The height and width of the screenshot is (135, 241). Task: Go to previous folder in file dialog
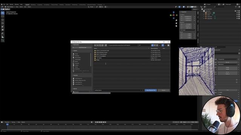point(95,45)
